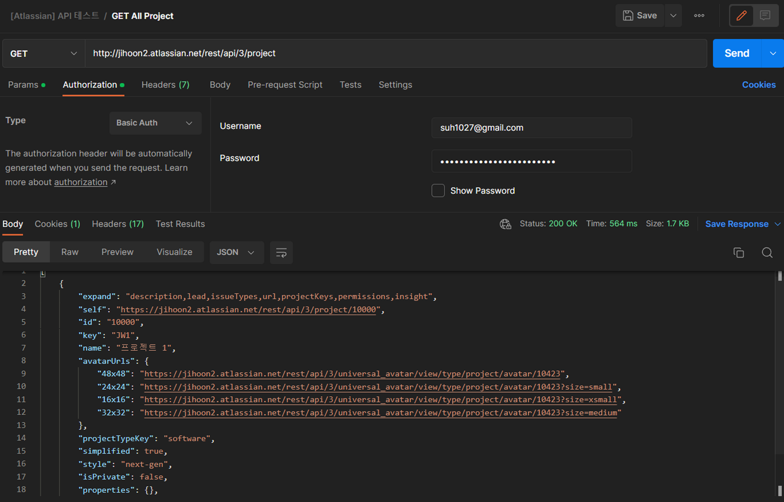The height and width of the screenshot is (502, 784).
Task: Open the Basic Auth type dropdown
Action: click(155, 123)
